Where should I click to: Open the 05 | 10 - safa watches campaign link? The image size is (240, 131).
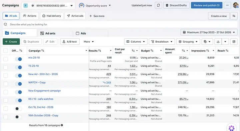pos(41,99)
